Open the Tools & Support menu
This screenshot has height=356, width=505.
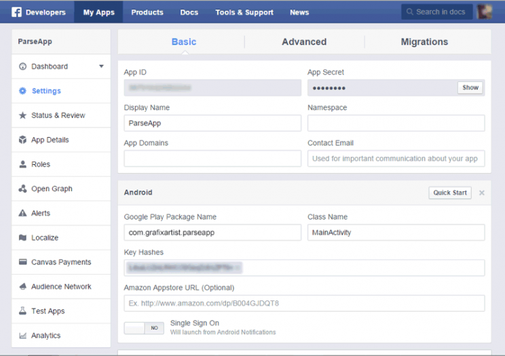pos(244,12)
